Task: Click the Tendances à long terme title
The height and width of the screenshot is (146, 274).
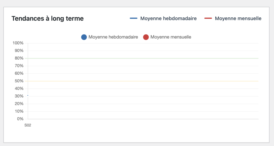Action: click(x=48, y=18)
